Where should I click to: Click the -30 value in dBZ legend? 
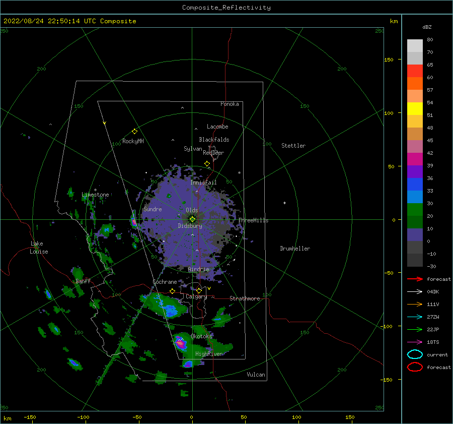coord(431,266)
